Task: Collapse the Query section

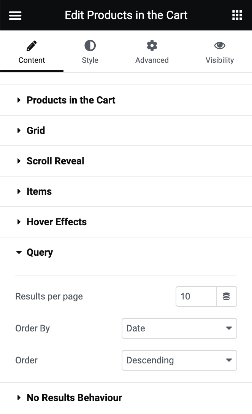Action: click(40, 252)
